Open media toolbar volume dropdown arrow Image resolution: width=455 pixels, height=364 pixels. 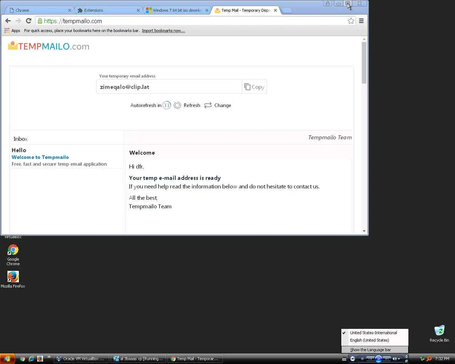[399, 359]
